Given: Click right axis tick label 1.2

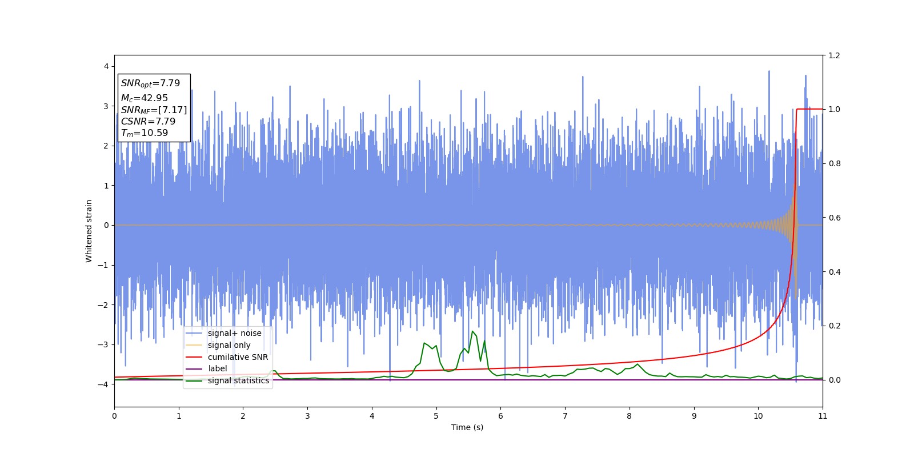Looking at the screenshot, I should 834,55.
